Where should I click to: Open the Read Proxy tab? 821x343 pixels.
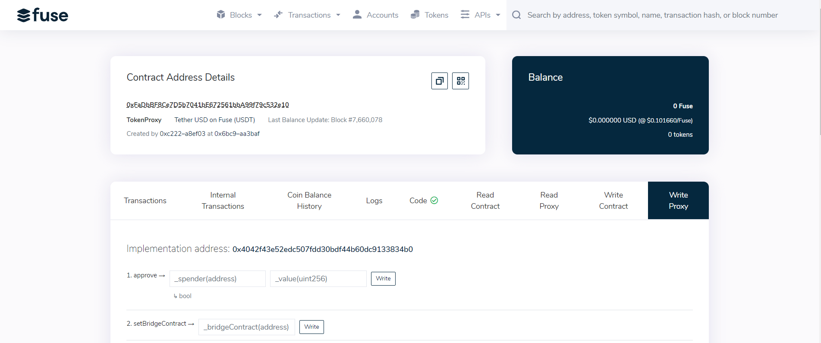coord(549,201)
